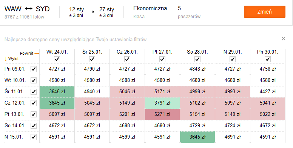This screenshot has width=293, height=148.
Task: Select the 4427 zł cell under Pn 30.01.
Action: [268, 92]
